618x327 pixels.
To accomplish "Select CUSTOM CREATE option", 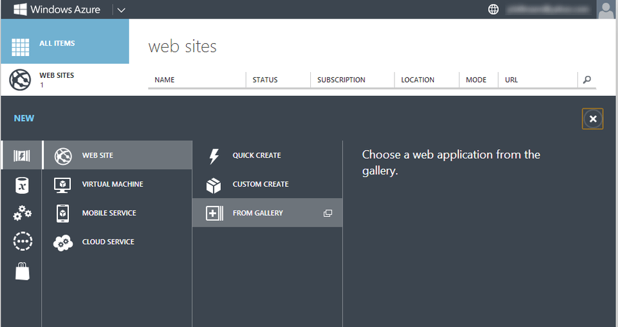I will (267, 184).
